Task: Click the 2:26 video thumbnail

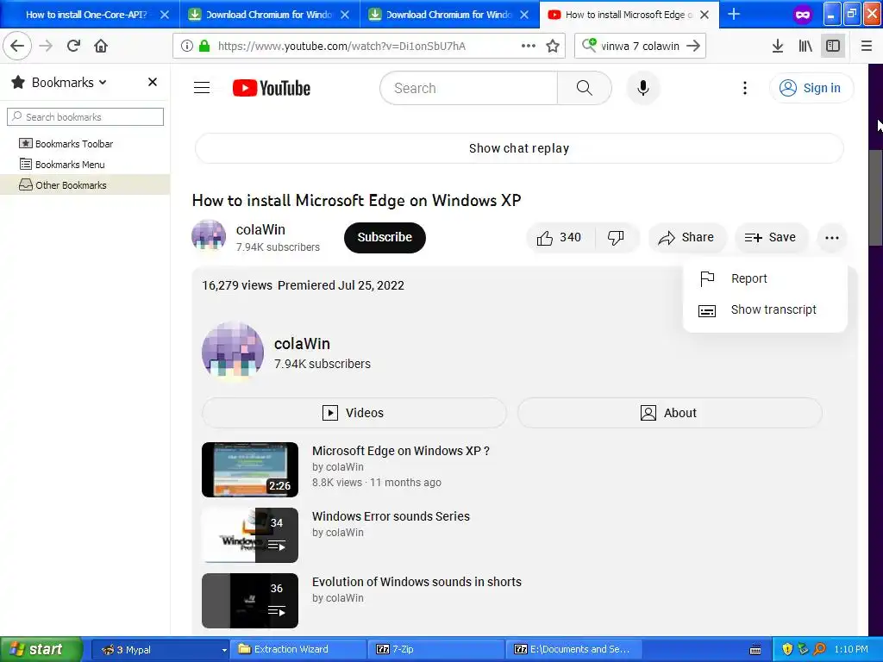Action: (x=249, y=470)
